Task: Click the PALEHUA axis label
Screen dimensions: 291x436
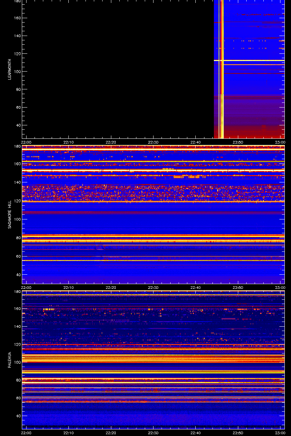Action: pos(10,360)
